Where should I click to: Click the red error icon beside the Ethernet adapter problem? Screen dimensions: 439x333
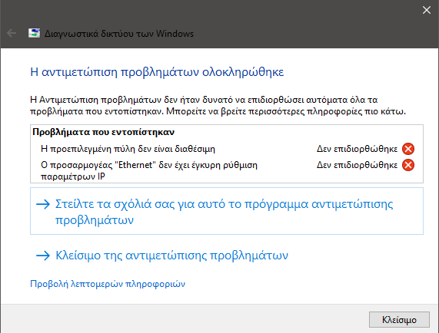click(408, 165)
